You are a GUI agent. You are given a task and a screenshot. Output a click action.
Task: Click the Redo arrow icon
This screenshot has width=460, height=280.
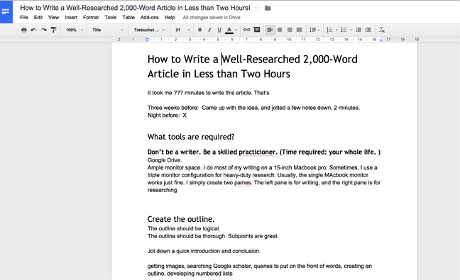(44, 30)
